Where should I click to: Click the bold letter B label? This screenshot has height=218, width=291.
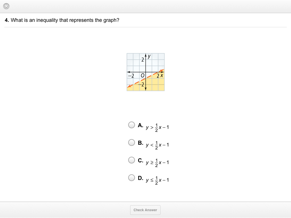pos(140,142)
